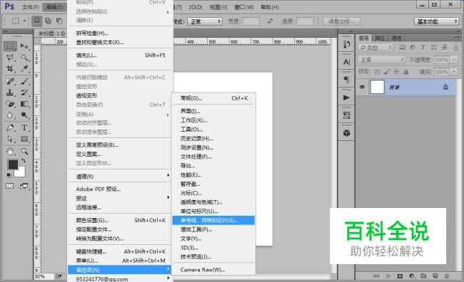Select the Magic Wand tool
464x282 pixels.
pyautogui.click(x=24, y=57)
